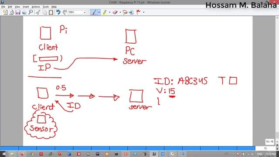Click the red Flag icon
279x157 pixels.
(x=138, y=12)
